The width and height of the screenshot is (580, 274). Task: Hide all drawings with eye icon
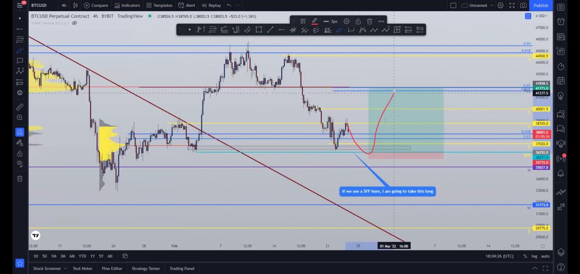20,164
